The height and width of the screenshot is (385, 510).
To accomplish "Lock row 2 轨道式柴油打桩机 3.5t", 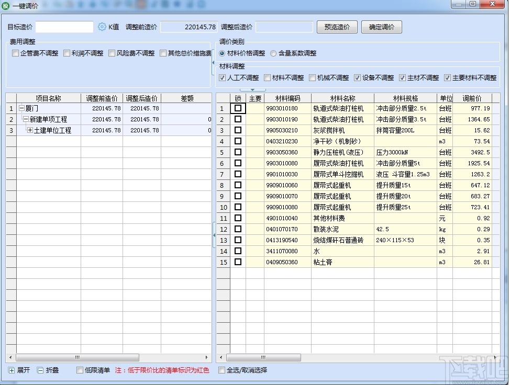I will pyautogui.click(x=238, y=119).
